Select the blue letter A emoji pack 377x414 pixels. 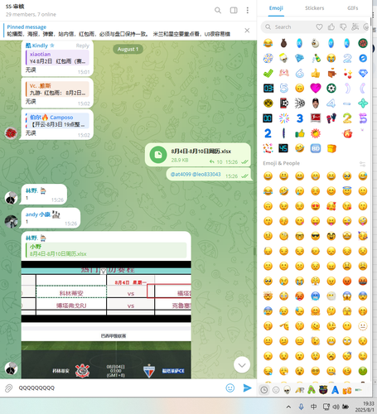tap(335, 390)
